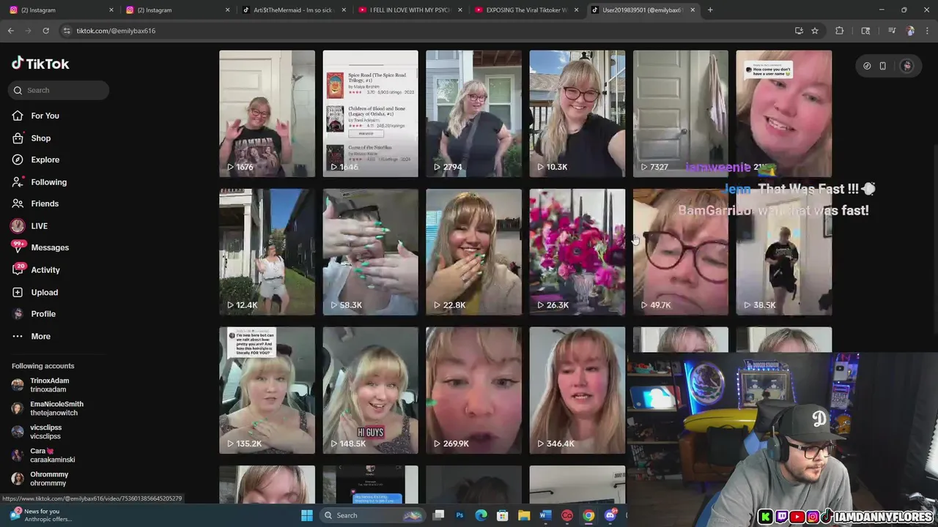Click browser Back arrow
Image resolution: width=938 pixels, height=527 pixels.
click(10, 31)
